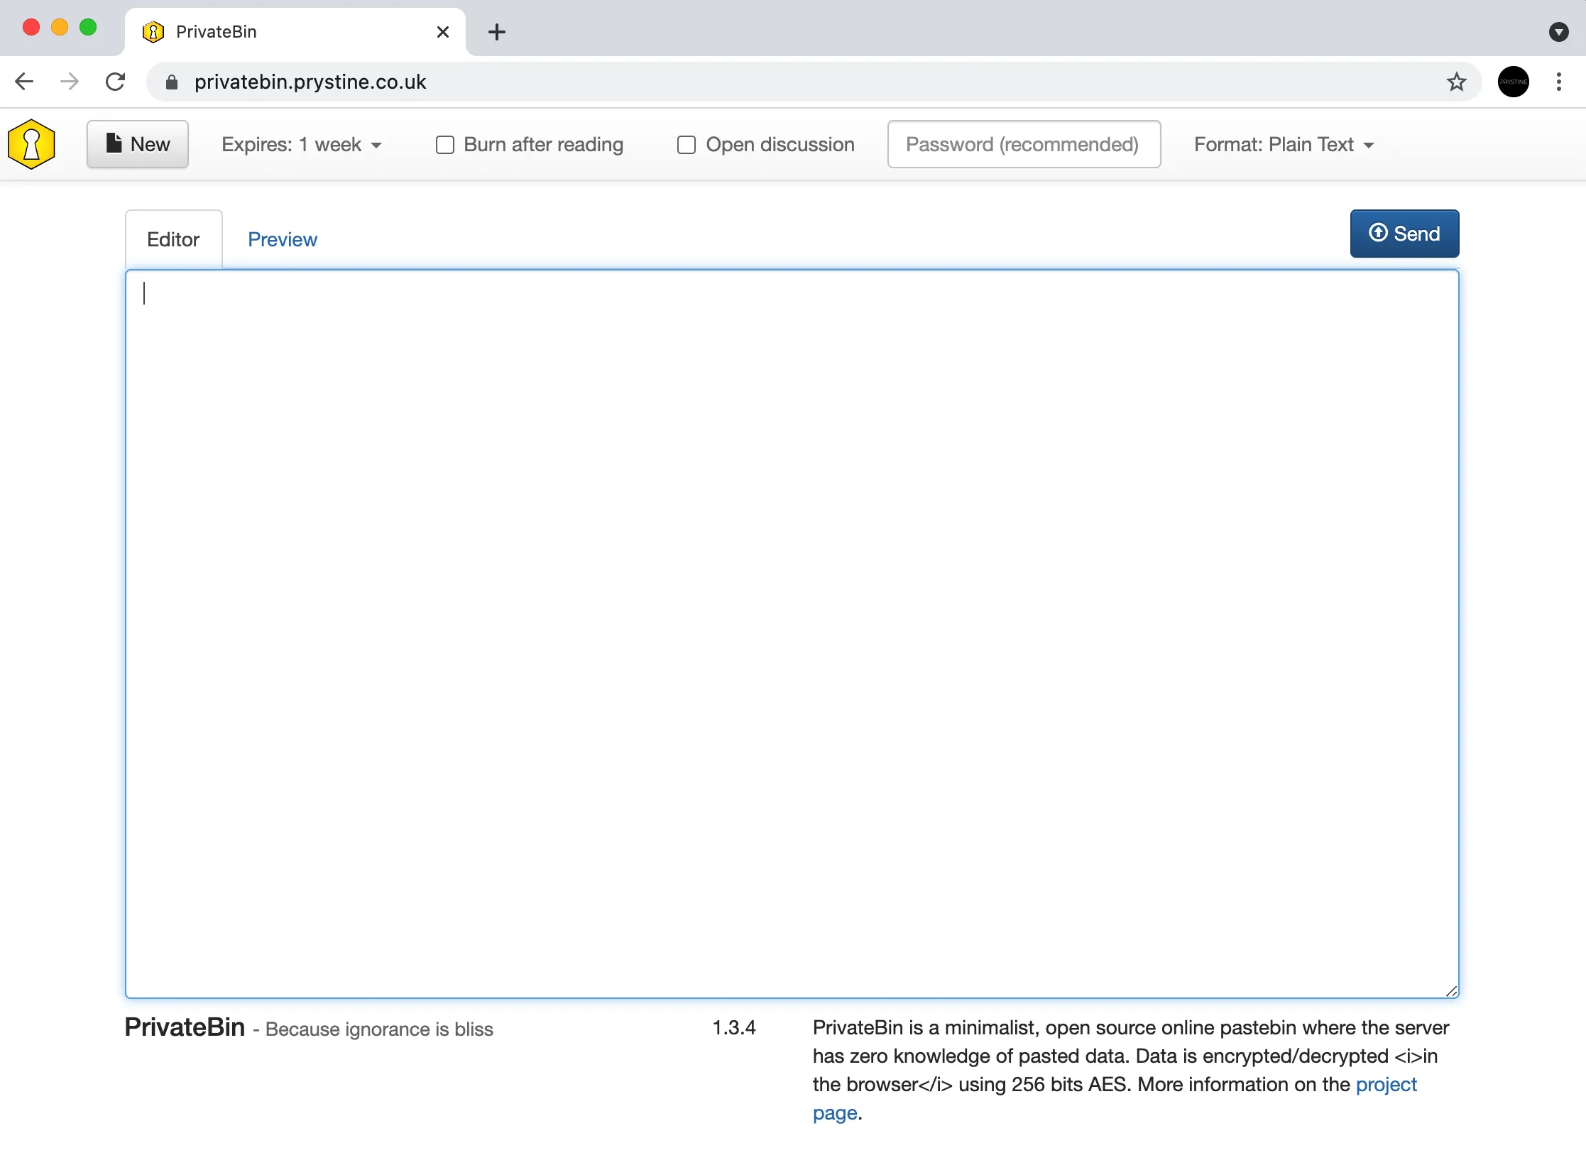Open the Prystine profile avatar

point(1513,82)
